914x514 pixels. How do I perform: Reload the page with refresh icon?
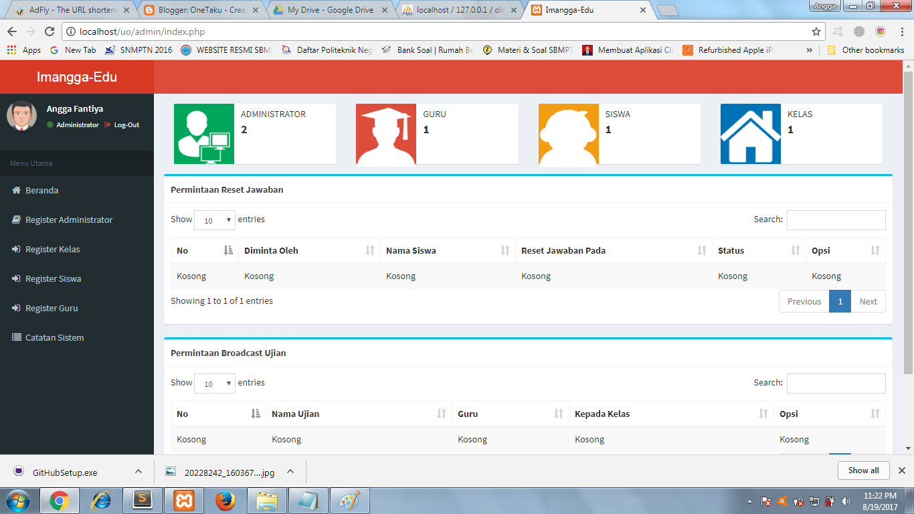tap(49, 31)
